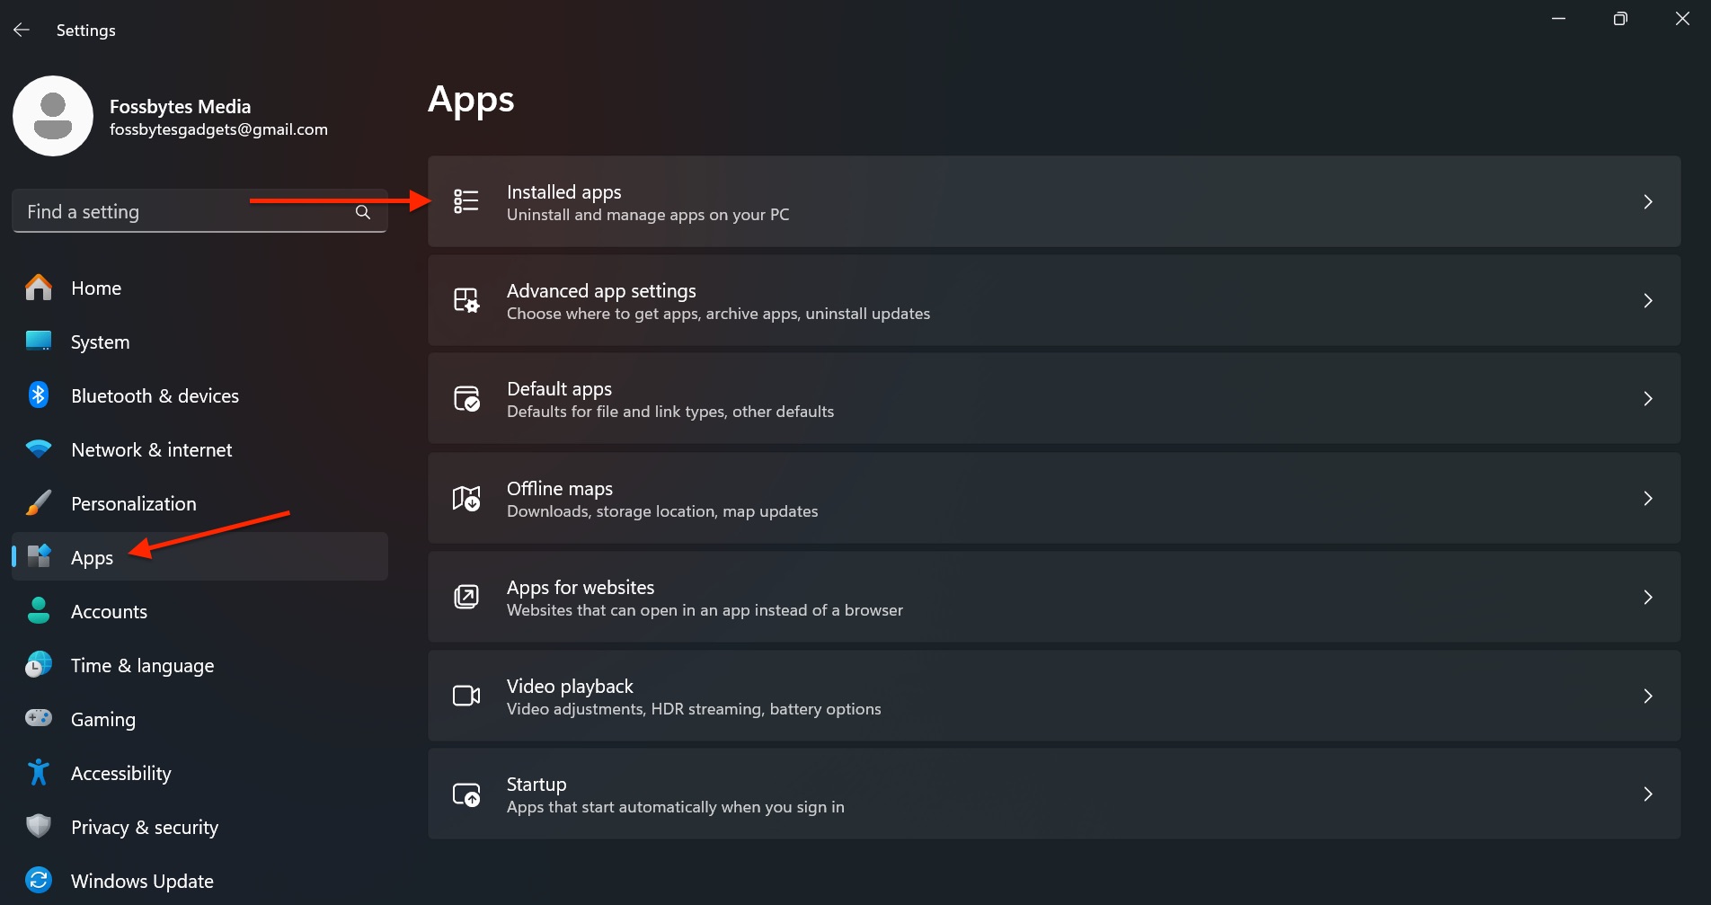Click the Network & internet icon
This screenshot has height=905, width=1711.
click(x=38, y=449)
